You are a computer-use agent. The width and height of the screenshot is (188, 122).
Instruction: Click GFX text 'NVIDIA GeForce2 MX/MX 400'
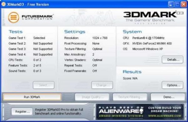(152, 43)
